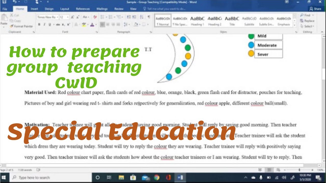Image resolution: width=326 pixels, height=183 pixels.
Task: Toggle bold formatting
Action: (39, 25)
